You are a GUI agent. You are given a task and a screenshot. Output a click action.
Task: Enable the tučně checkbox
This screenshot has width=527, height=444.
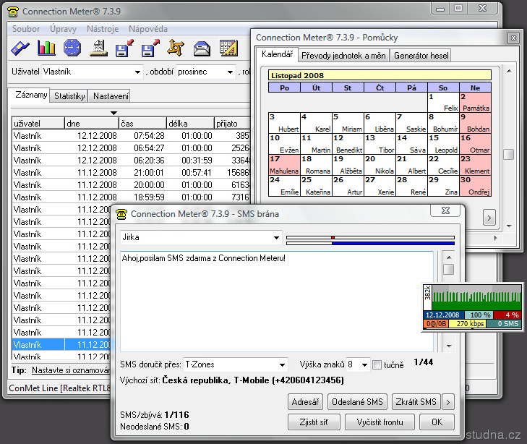tap(377, 365)
